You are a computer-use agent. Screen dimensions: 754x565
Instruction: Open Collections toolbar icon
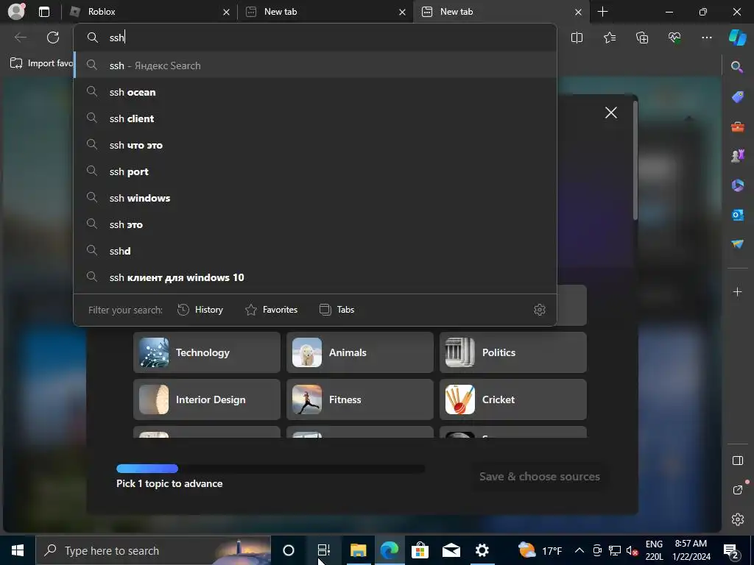[x=642, y=38]
